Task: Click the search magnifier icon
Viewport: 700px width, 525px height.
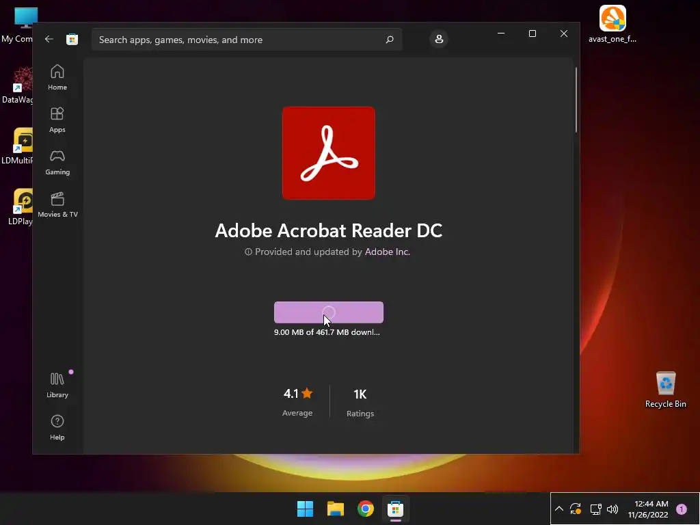Action: (x=390, y=40)
